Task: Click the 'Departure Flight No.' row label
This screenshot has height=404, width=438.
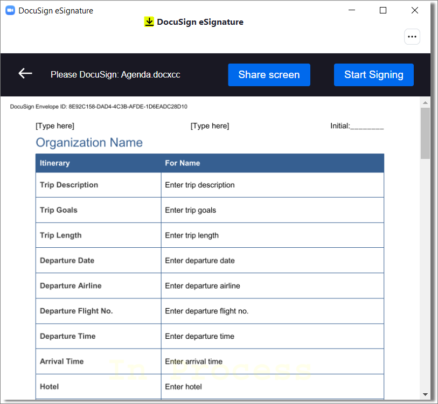Action: [x=77, y=311]
